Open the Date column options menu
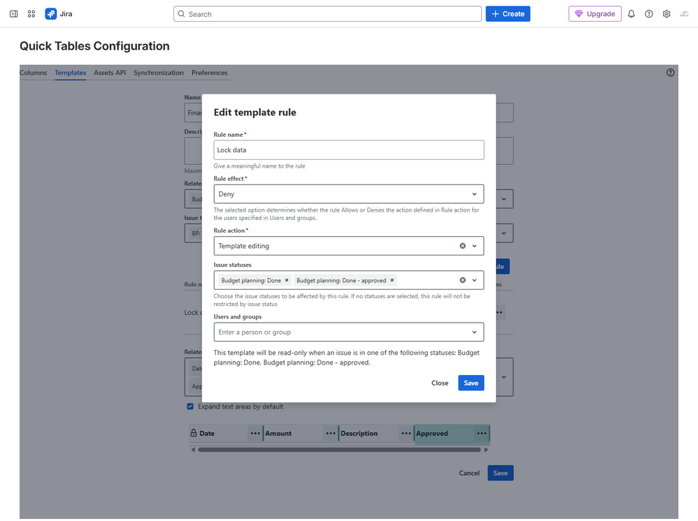Image resolution: width=698 pixels, height=521 pixels. click(x=255, y=434)
